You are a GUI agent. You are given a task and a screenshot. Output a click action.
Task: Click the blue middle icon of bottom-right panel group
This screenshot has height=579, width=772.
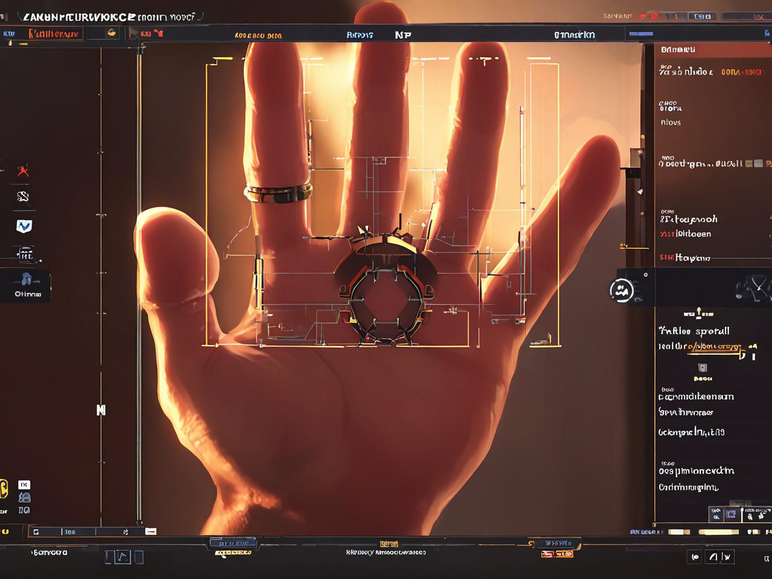click(x=731, y=514)
